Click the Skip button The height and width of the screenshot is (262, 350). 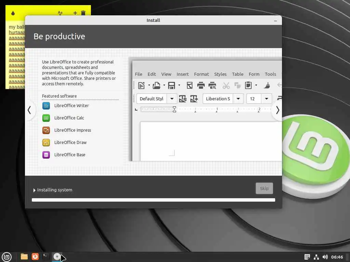point(264,188)
